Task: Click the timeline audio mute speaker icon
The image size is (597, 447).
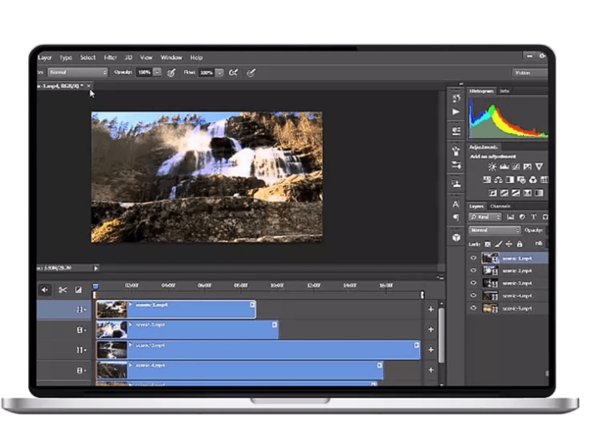Action: click(45, 290)
